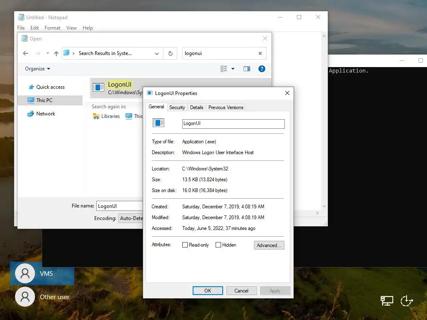The image size is (427, 320).
Task: Click OK in LogonUI Properties
Action: (208, 290)
